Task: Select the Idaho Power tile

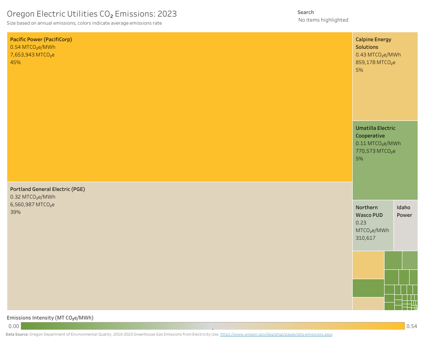Action: tap(406, 225)
